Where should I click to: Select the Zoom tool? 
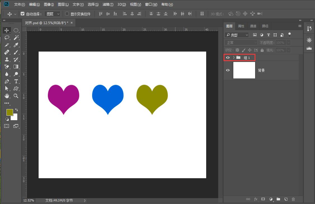click(16, 96)
